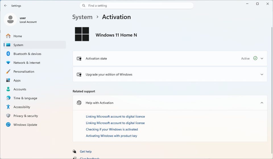Click the Accessibility figure icon
273x159 pixels.
point(8,107)
